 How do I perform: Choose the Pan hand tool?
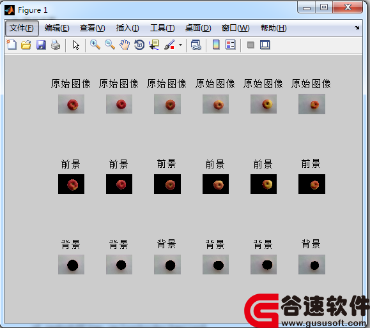(x=125, y=45)
